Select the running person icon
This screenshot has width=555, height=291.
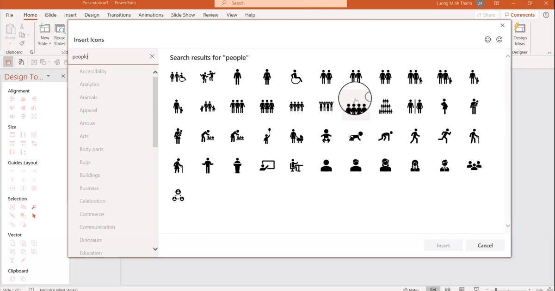tap(444, 135)
